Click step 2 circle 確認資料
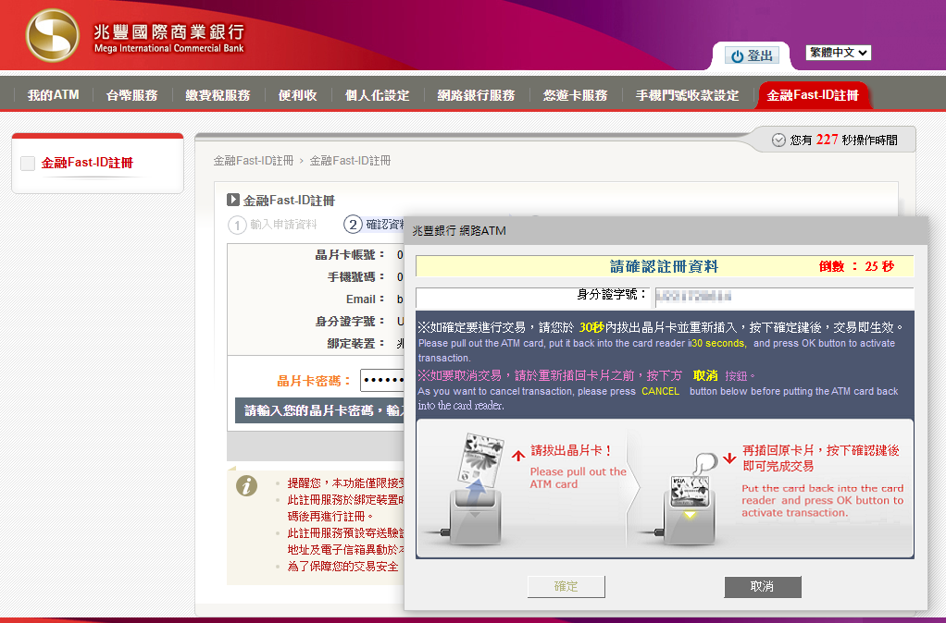The width and height of the screenshot is (946, 623). [x=353, y=225]
